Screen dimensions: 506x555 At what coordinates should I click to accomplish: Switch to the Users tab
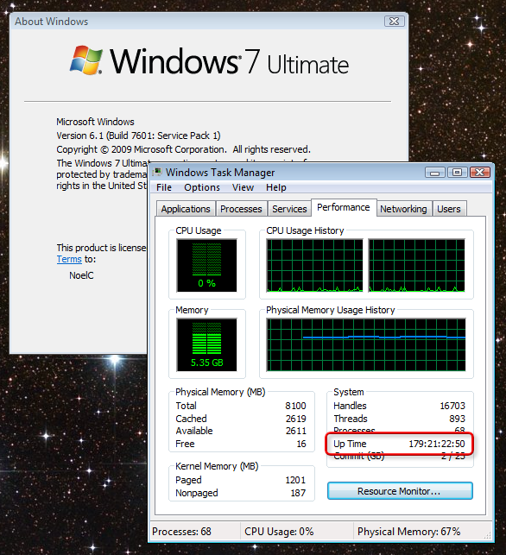click(449, 209)
